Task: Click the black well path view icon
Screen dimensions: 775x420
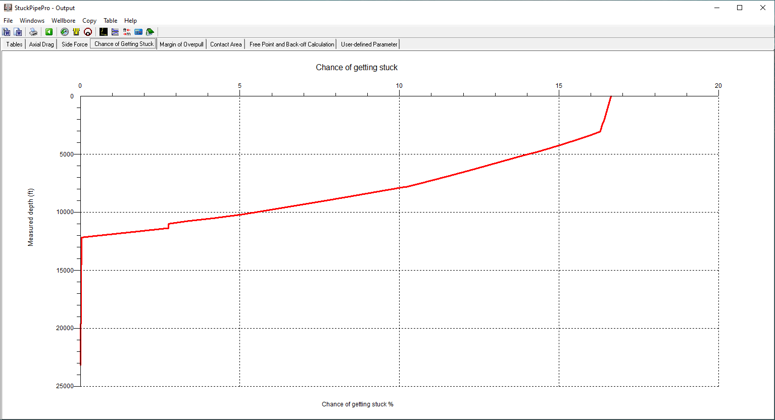Action: tap(104, 32)
